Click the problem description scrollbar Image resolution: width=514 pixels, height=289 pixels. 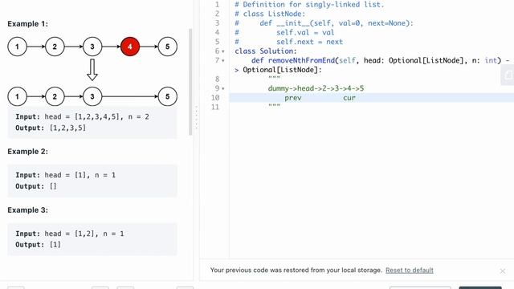(x=190, y=82)
